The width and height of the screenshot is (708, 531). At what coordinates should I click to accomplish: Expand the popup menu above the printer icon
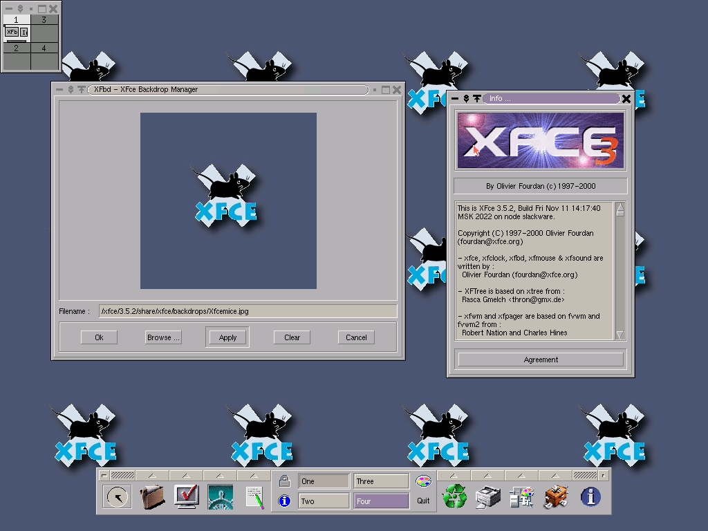[x=487, y=476]
